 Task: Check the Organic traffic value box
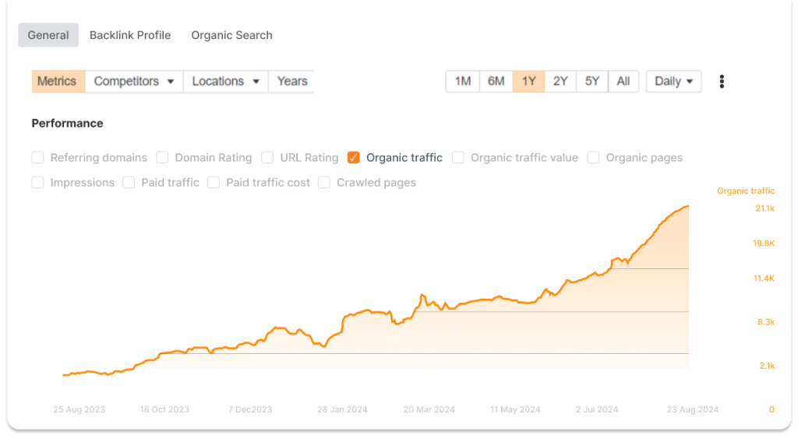(458, 157)
